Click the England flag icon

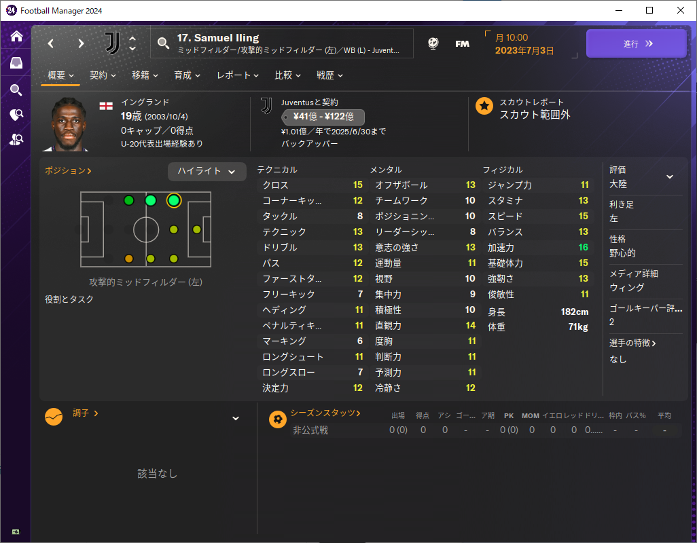(x=106, y=106)
